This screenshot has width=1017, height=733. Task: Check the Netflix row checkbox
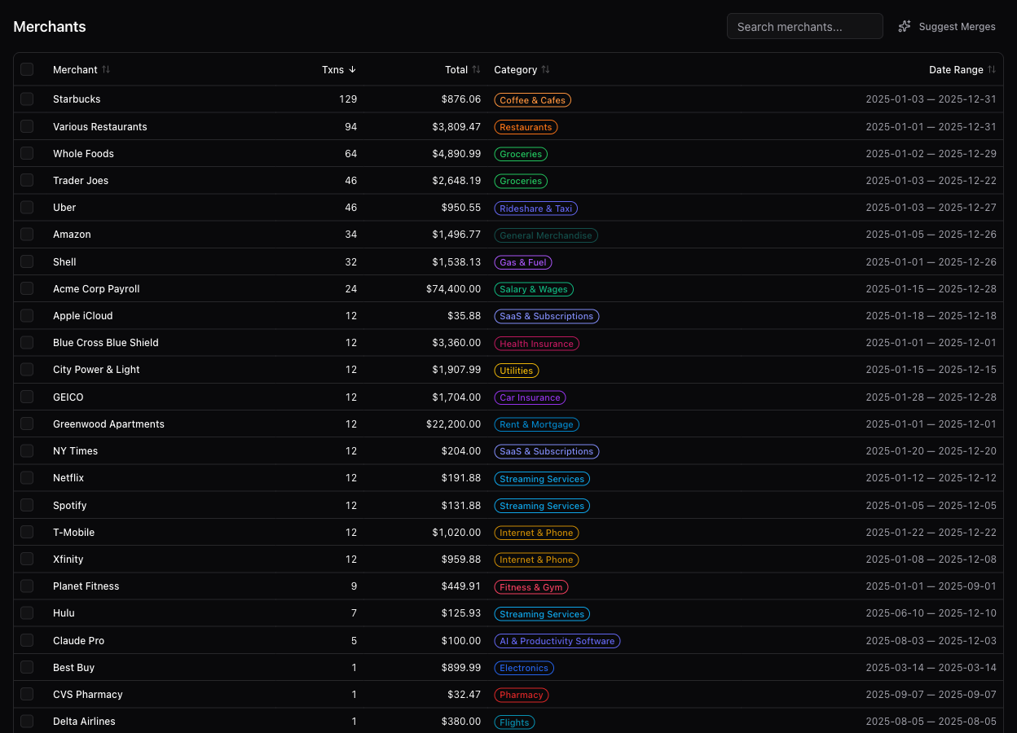[x=27, y=477]
